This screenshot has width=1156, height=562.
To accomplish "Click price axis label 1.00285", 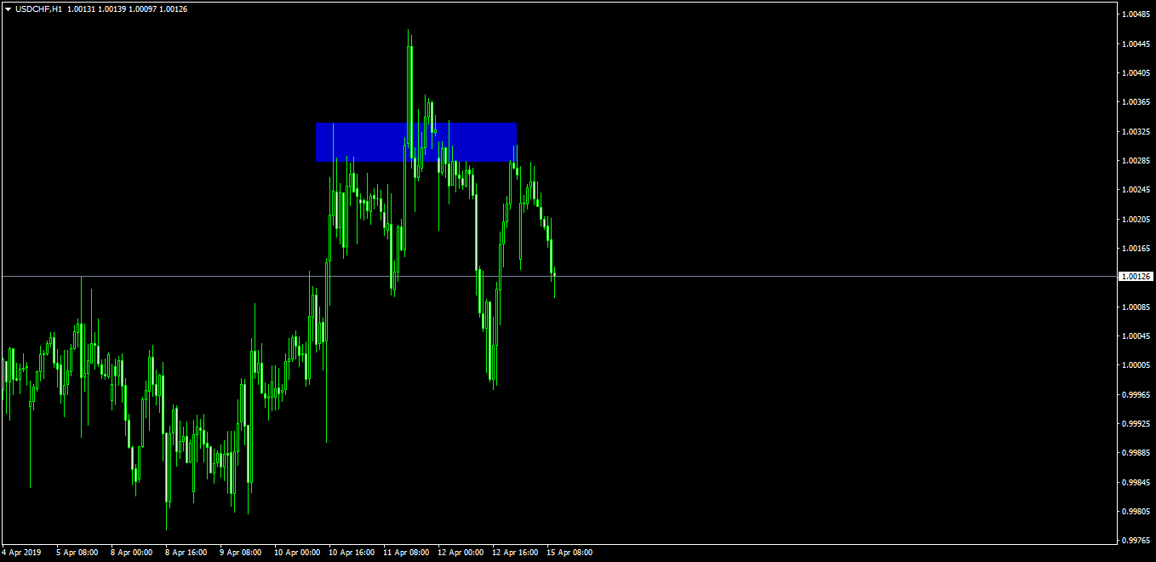I will coord(1136,161).
